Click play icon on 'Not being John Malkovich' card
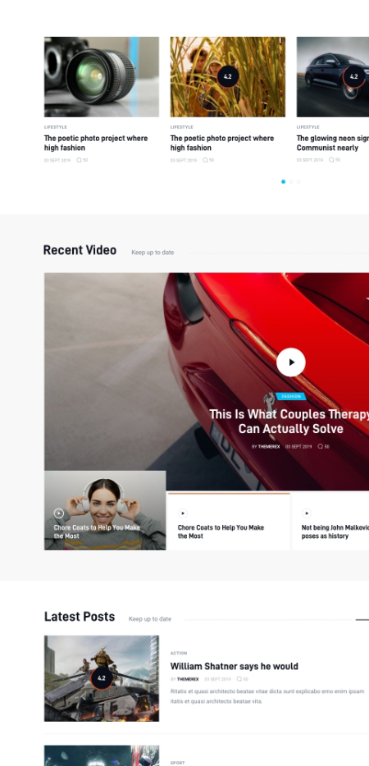This screenshot has height=766, width=369. (307, 513)
